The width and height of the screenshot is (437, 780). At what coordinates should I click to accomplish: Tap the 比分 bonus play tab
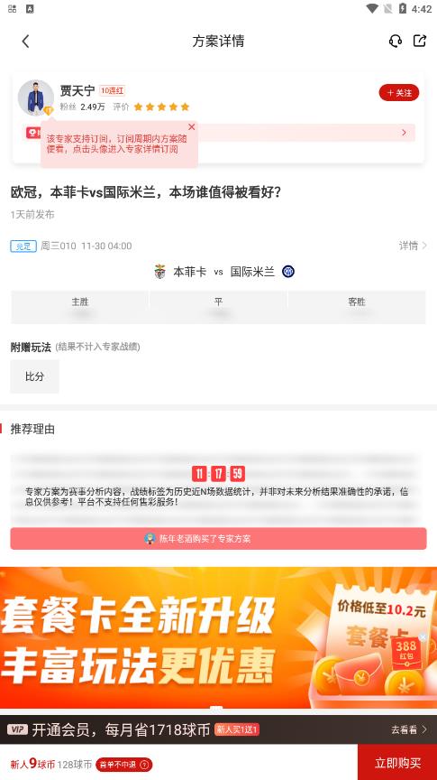tap(35, 376)
